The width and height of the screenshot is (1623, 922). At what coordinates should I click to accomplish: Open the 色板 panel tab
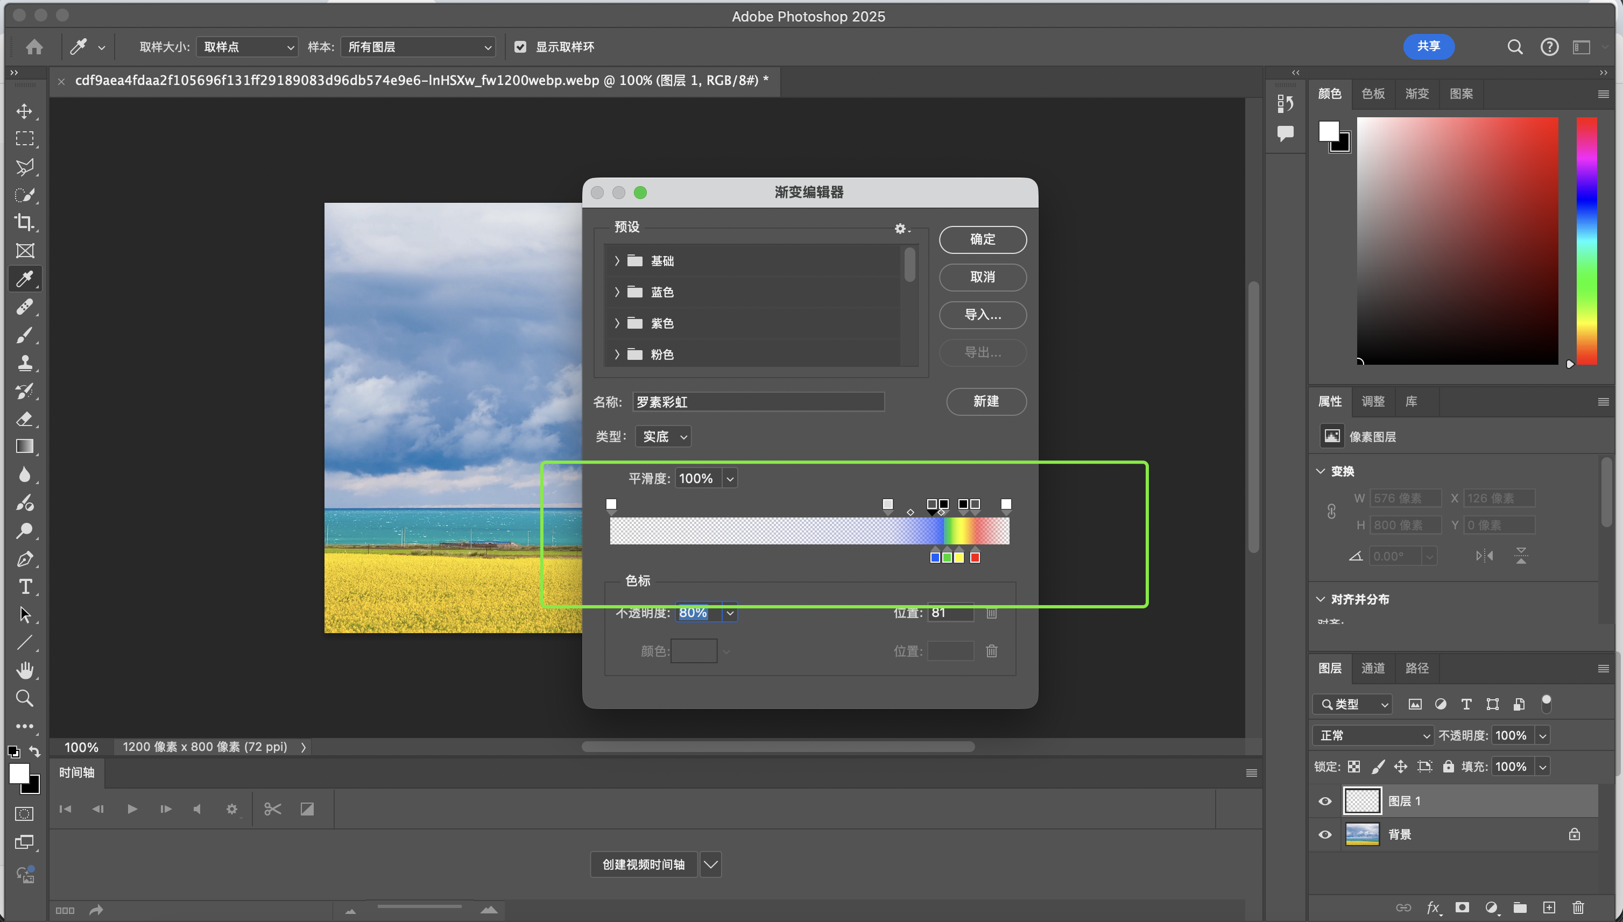(x=1373, y=94)
